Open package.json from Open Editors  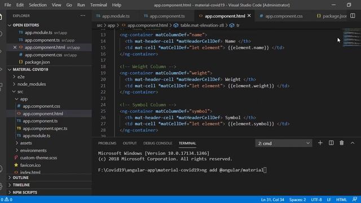[x=49, y=62]
